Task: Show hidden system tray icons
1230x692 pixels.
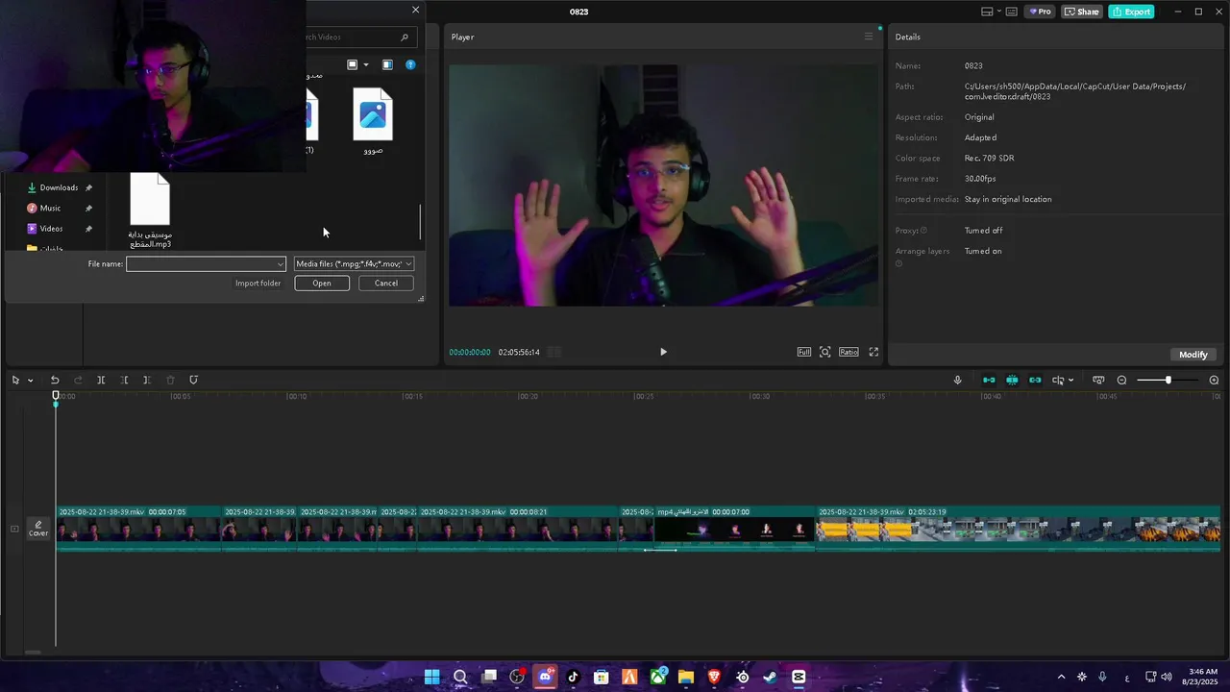Action: 1061,677
